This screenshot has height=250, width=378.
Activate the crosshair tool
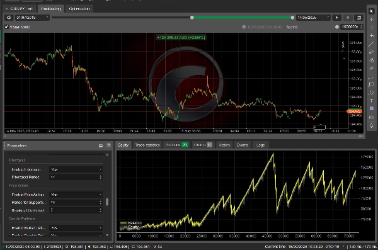click(372, 20)
